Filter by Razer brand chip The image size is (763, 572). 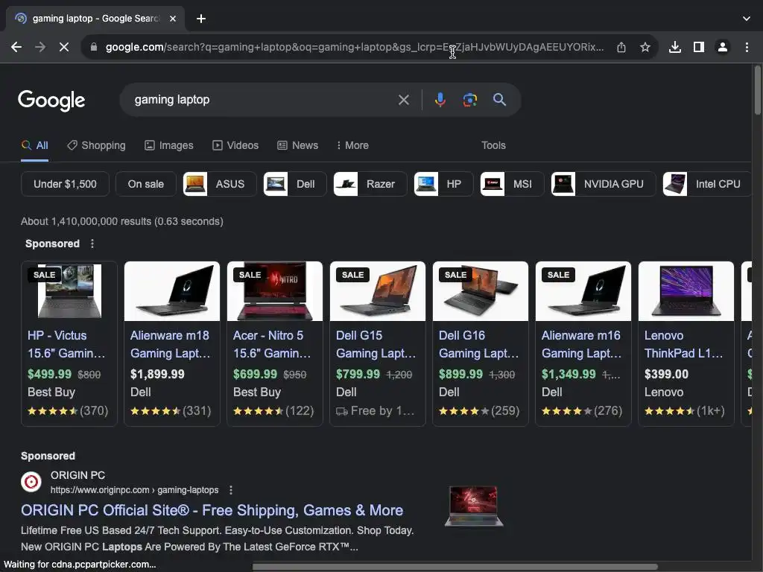[370, 184]
